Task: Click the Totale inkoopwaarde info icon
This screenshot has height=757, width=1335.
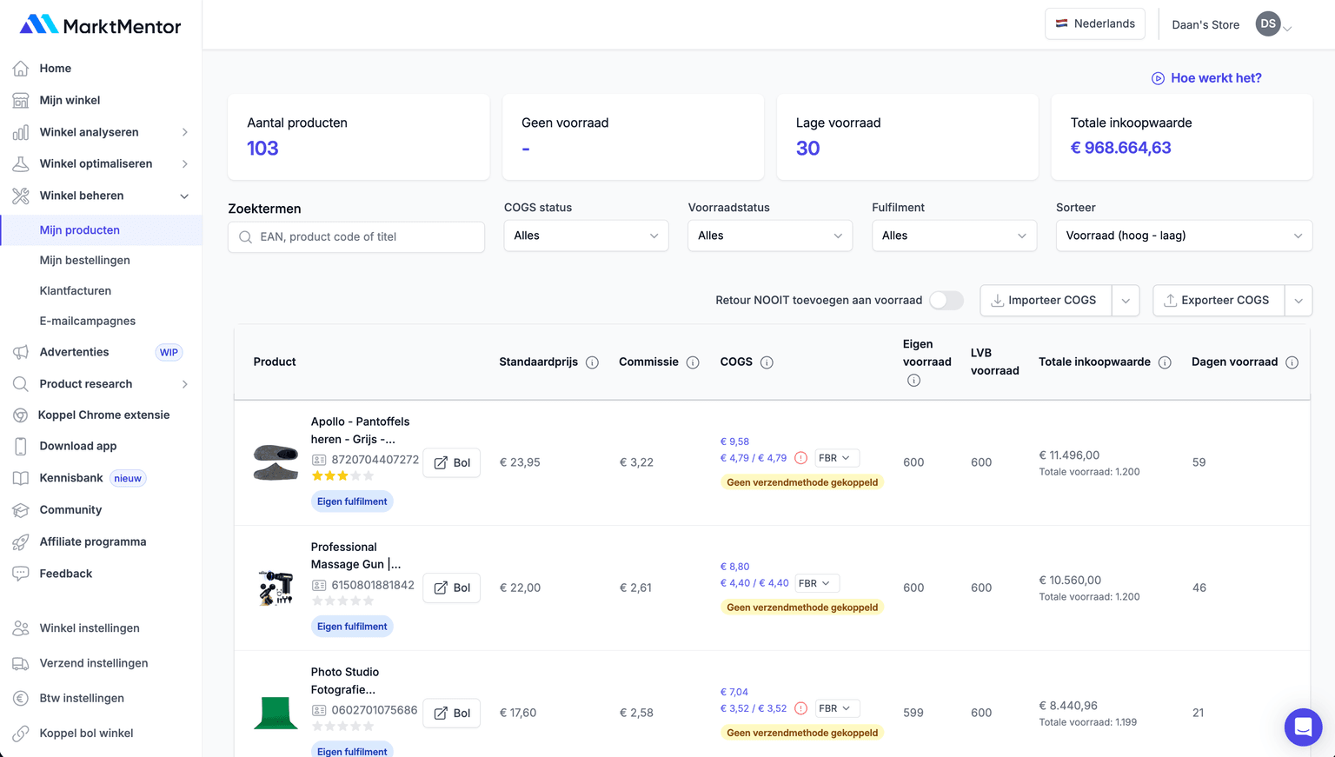Action: click(x=1165, y=362)
